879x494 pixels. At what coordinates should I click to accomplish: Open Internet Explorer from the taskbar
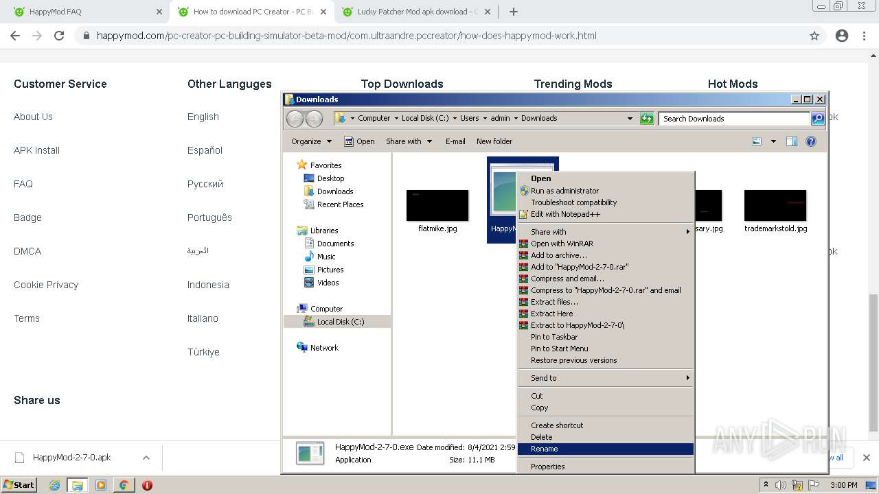[x=54, y=485]
